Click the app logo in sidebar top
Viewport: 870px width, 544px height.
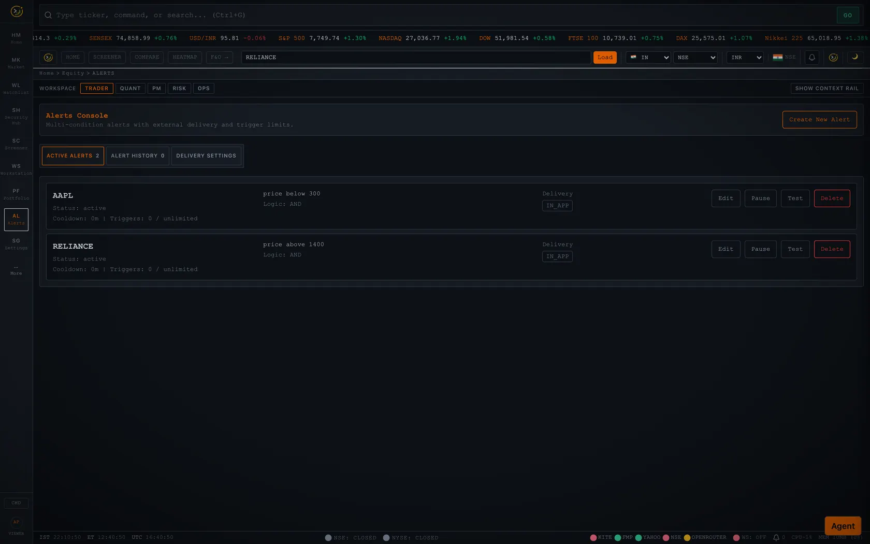tap(17, 11)
